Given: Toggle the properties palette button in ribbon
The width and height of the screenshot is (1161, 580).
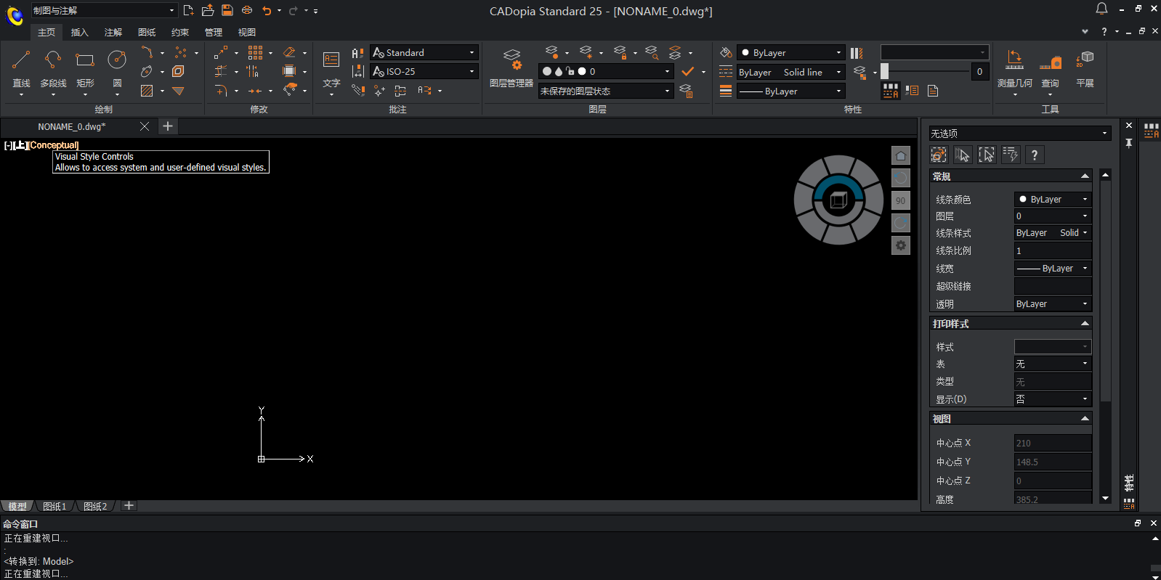Looking at the screenshot, I should (891, 91).
